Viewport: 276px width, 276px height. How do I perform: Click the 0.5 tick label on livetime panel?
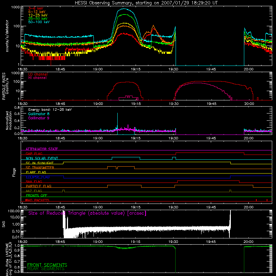click(x=17, y=272)
